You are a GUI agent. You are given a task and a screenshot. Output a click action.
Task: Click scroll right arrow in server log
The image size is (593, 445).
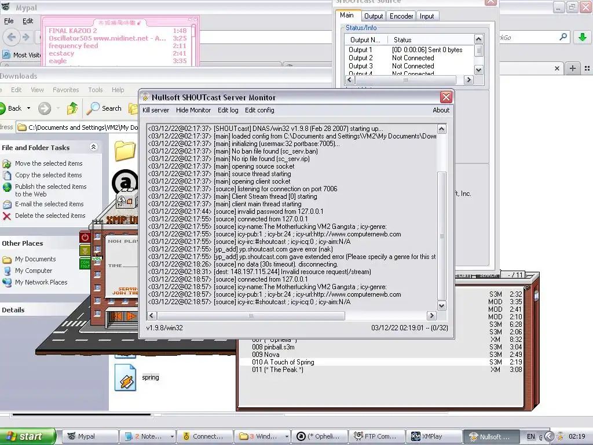431,315
